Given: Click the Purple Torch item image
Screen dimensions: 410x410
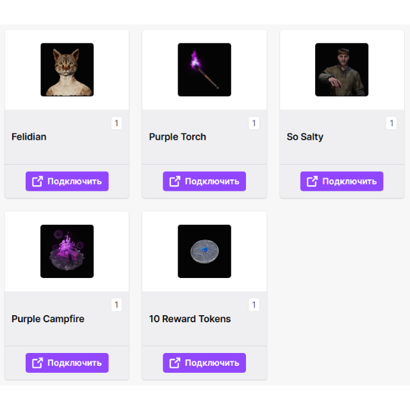Looking at the screenshot, I should (x=204, y=70).
